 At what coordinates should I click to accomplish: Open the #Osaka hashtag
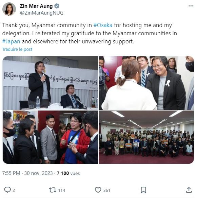103,25
